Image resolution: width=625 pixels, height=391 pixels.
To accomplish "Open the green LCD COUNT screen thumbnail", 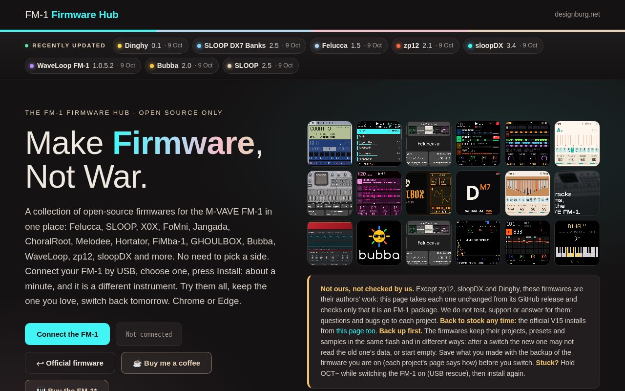I will (x=330, y=144).
